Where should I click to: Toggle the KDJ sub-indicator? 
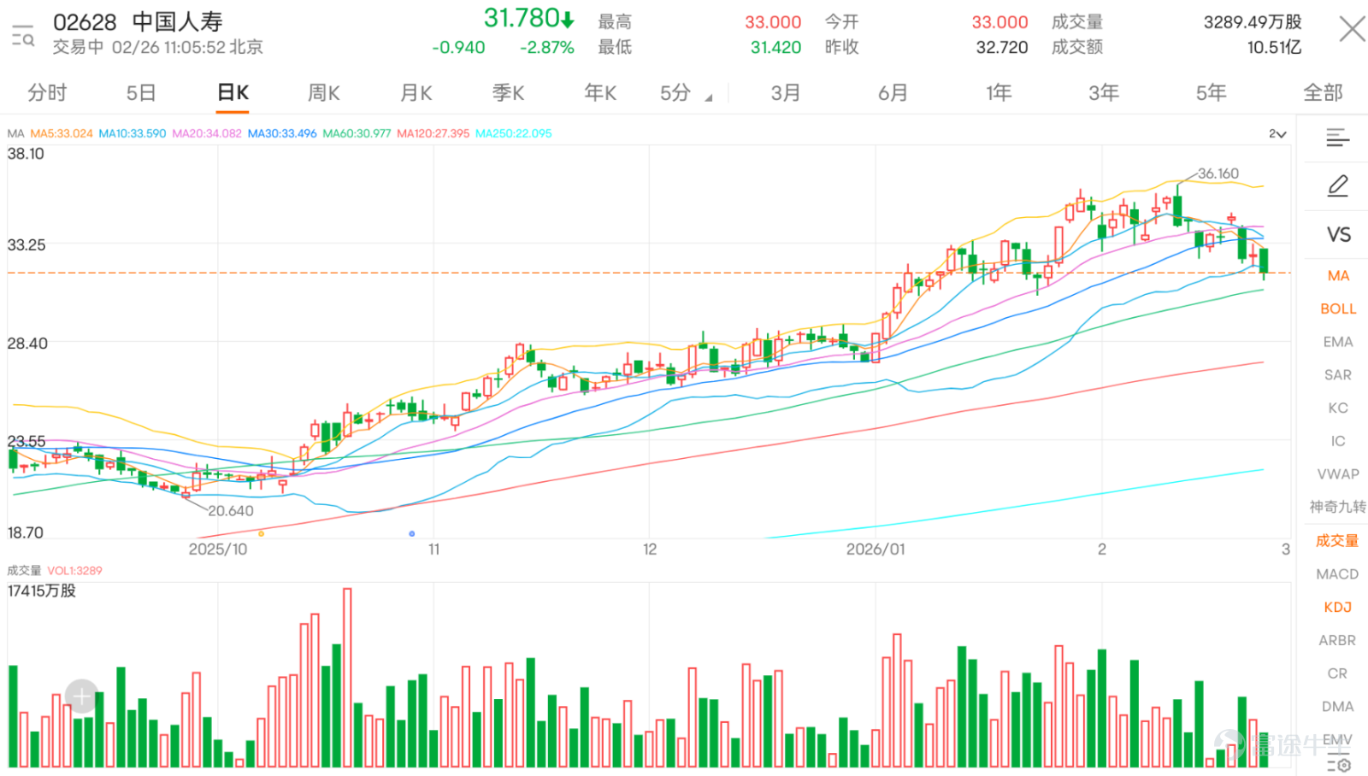1338,607
